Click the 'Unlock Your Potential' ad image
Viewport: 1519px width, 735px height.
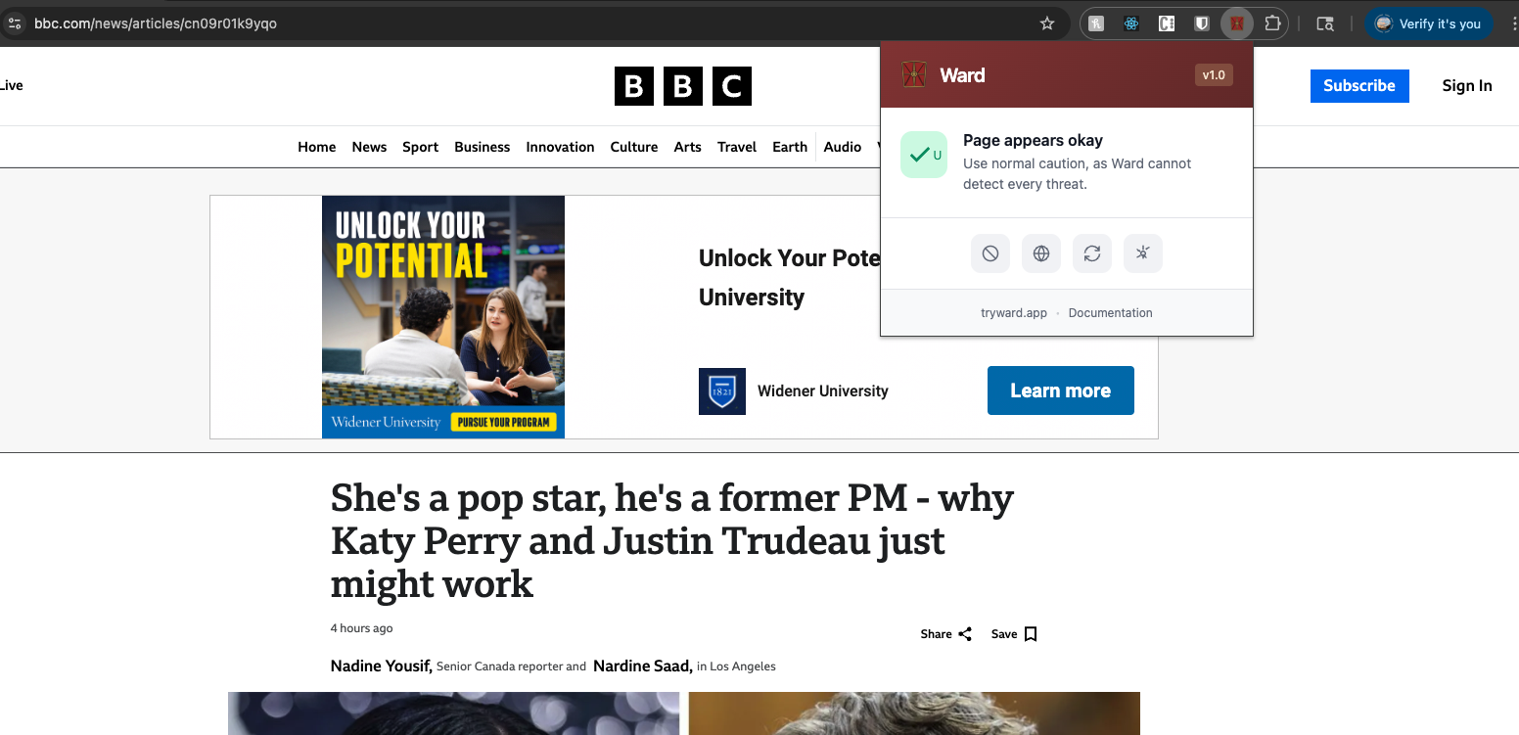tap(443, 317)
